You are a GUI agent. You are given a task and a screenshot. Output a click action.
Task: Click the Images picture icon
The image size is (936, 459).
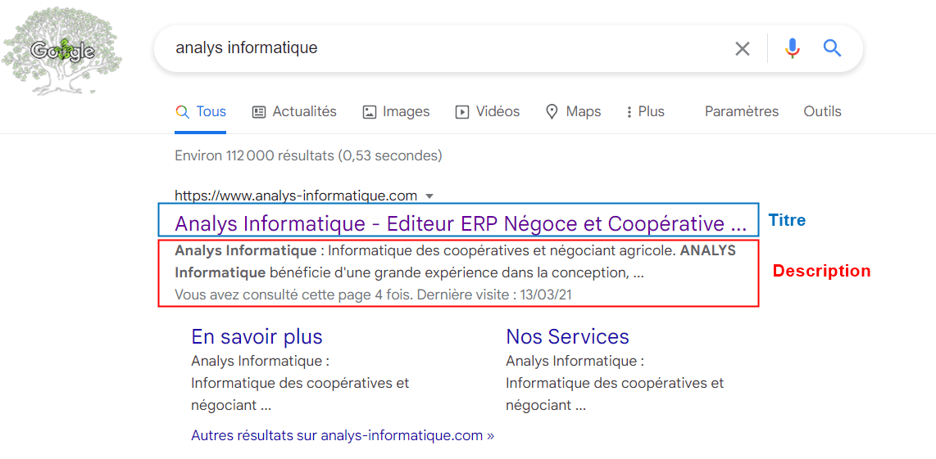[370, 112]
